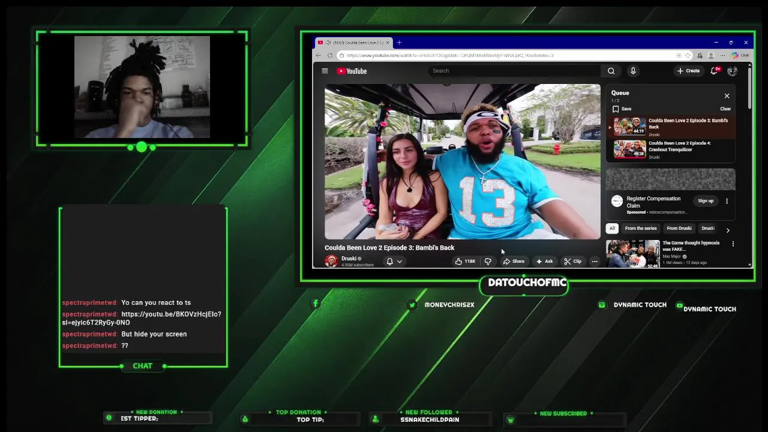Open YouTube notifications bell in the header
This screenshot has width=768, height=432.
coord(714,71)
